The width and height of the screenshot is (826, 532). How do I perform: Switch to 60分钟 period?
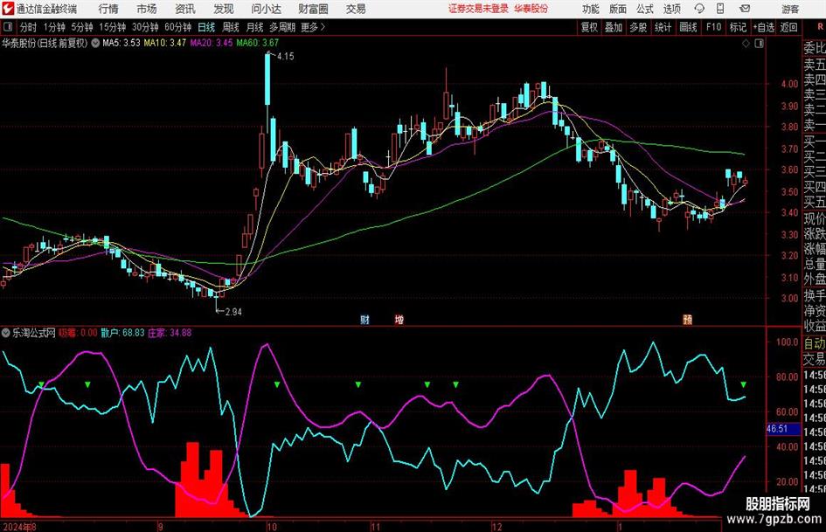coord(177,27)
